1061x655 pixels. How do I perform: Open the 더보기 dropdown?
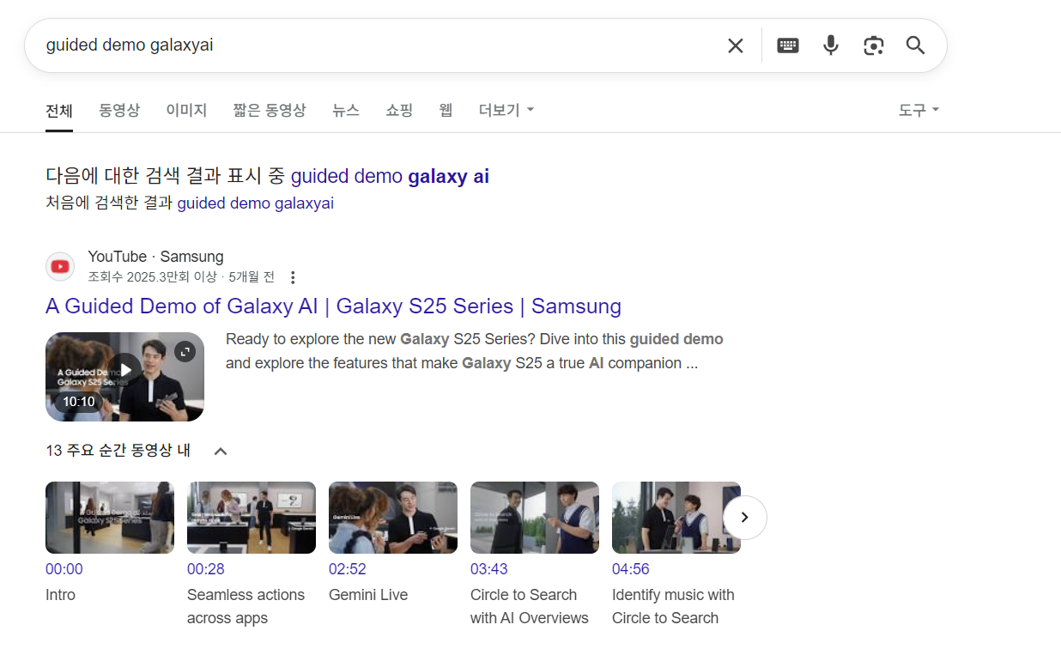click(x=506, y=110)
